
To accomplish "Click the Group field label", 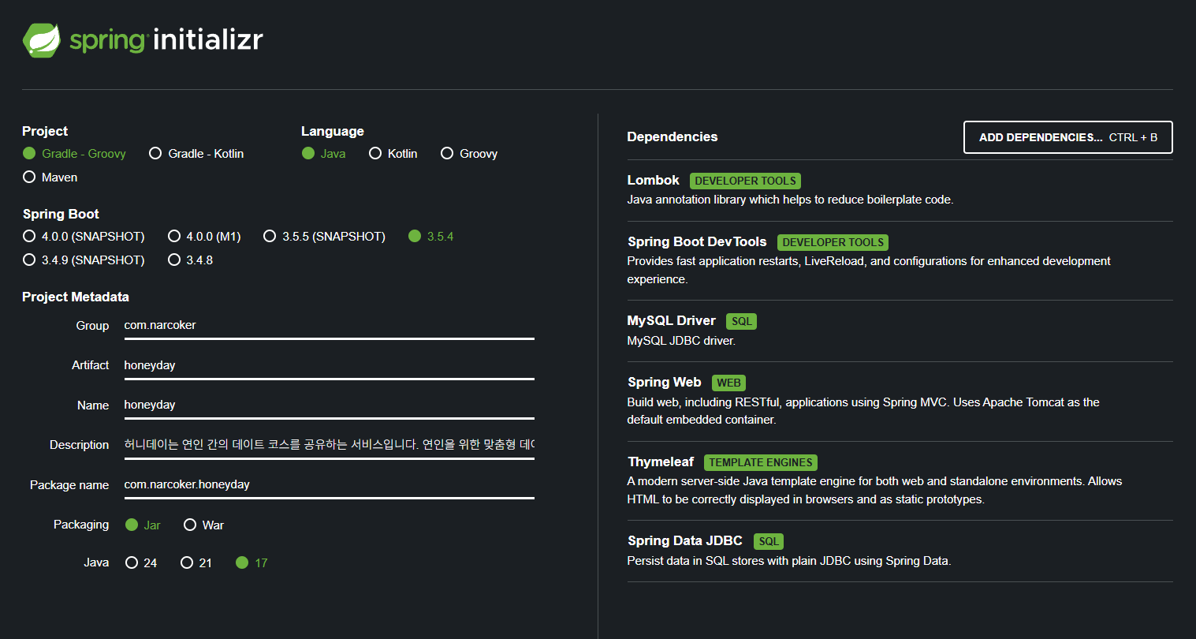I will 92,326.
